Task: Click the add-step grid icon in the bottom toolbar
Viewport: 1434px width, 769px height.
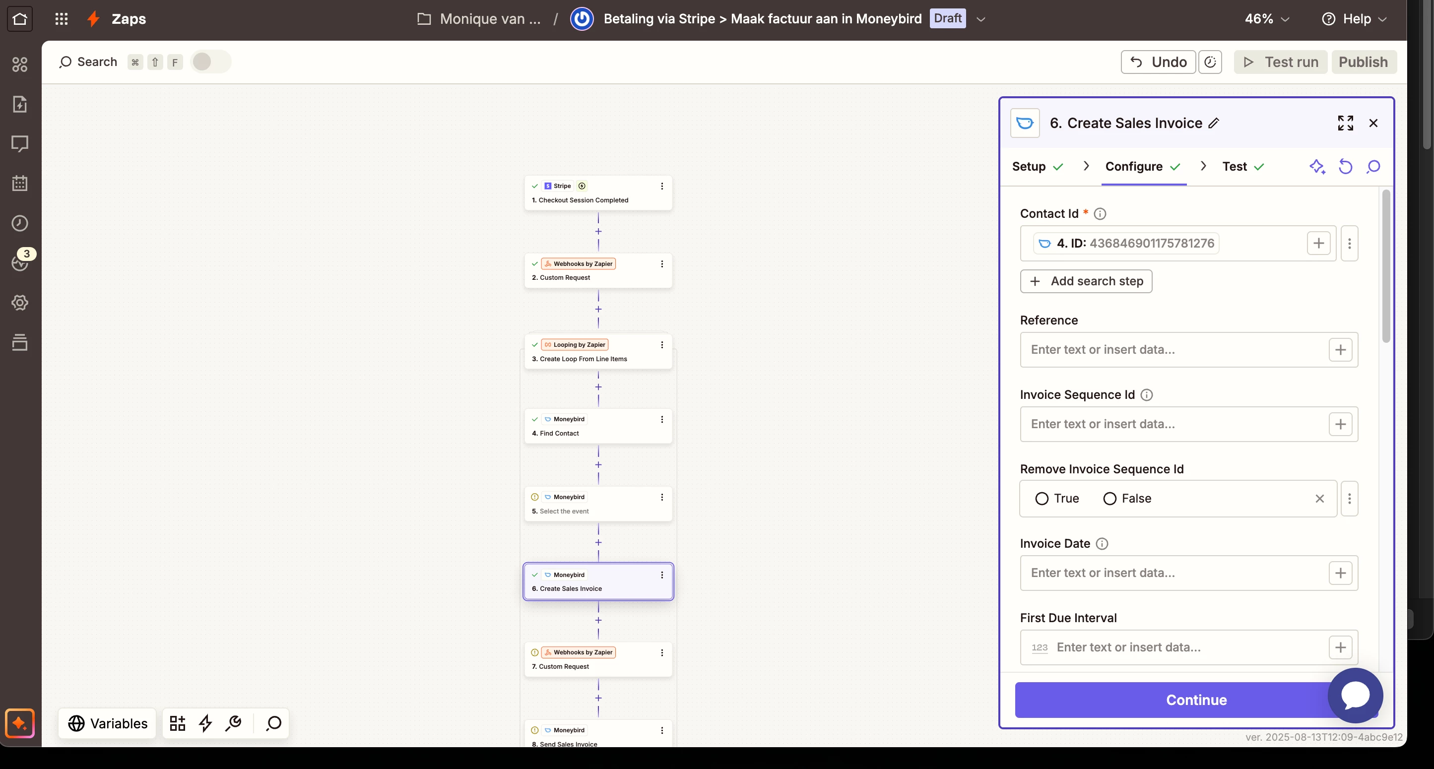Action: pos(178,723)
